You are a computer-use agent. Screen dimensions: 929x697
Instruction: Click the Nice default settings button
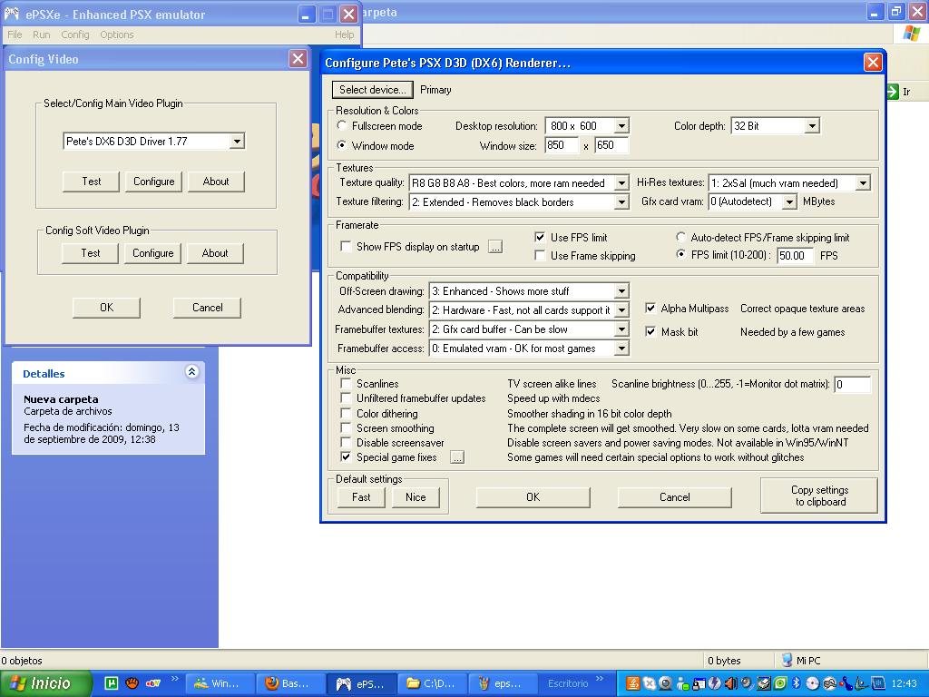pyautogui.click(x=416, y=497)
